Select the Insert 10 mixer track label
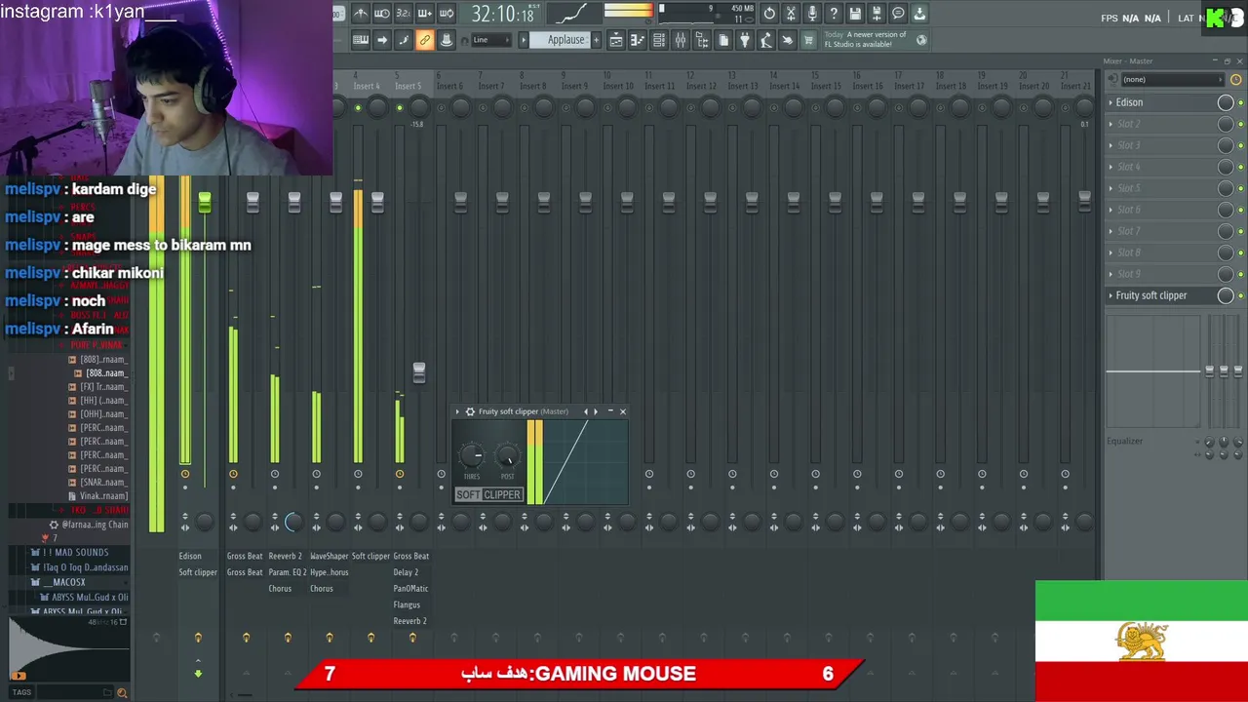 point(617,86)
